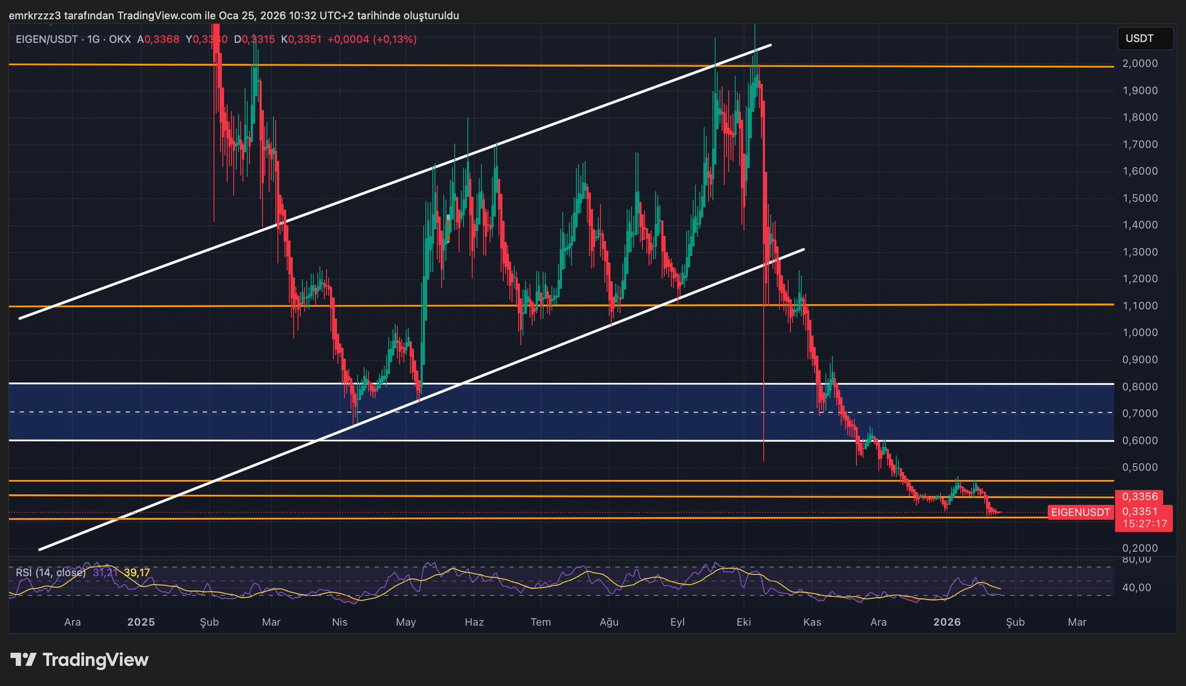The image size is (1186, 686).
Task: Click the USDT currency button
Action: [x=1144, y=39]
